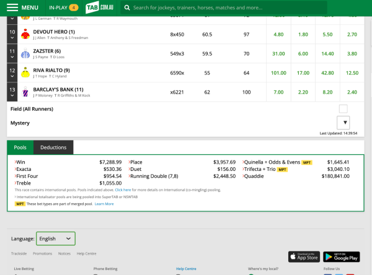Open the IN-PLAY section
Screen dimensions: 372x275
point(64,8)
